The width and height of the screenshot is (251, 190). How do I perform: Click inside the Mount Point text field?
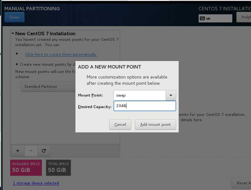[140, 95]
